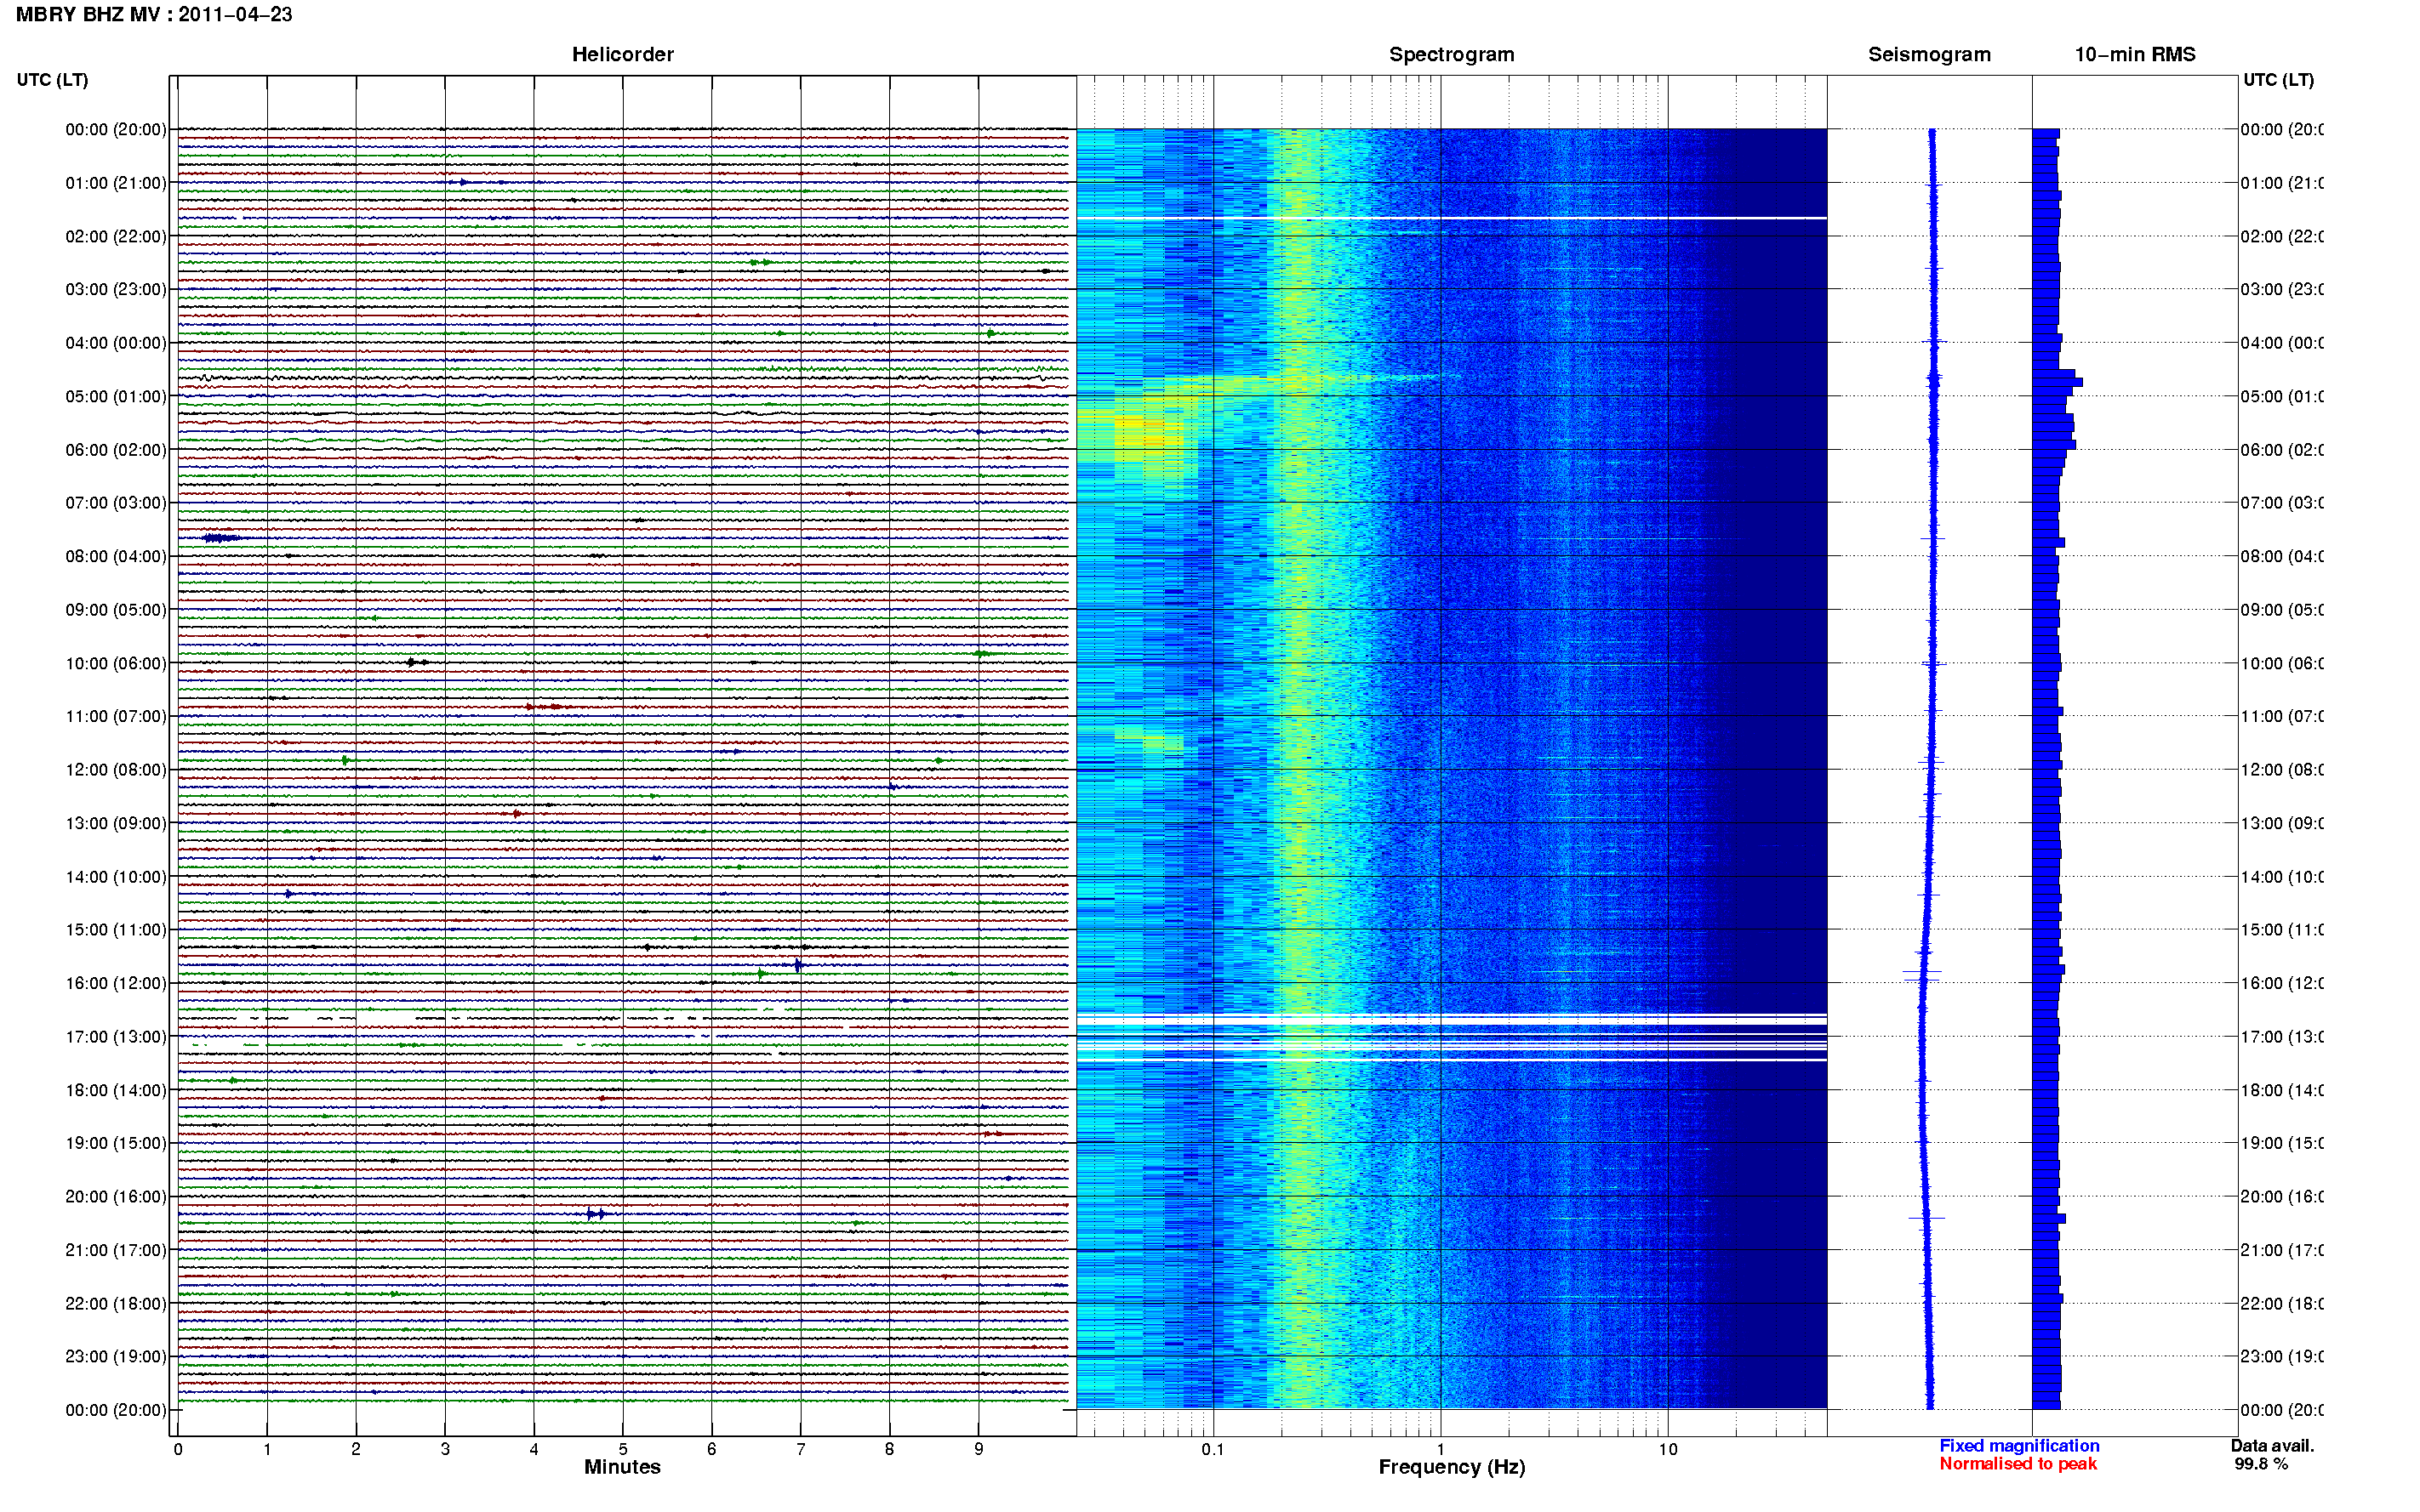2420x1512 pixels.
Task: Click the left time label '21:00 (17:00)'
Action: [116, 1250]
